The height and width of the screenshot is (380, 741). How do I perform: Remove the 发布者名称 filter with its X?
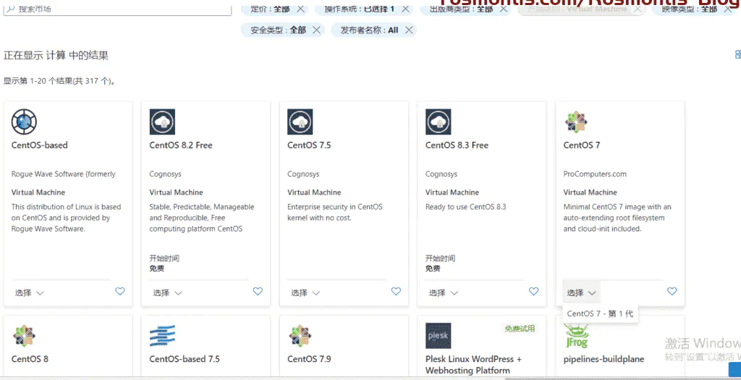409,30
